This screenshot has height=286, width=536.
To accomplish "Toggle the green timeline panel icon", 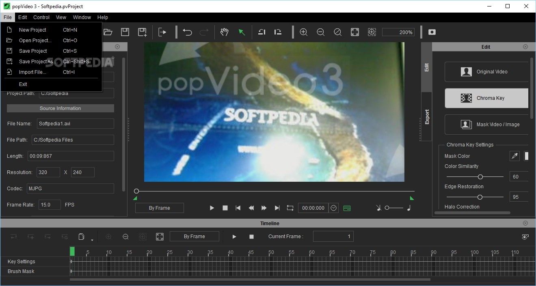I will [347, 208].
